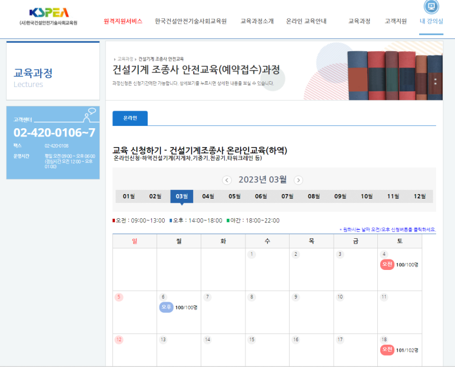Click 100/100명 count on March 4

click(407, 265)
